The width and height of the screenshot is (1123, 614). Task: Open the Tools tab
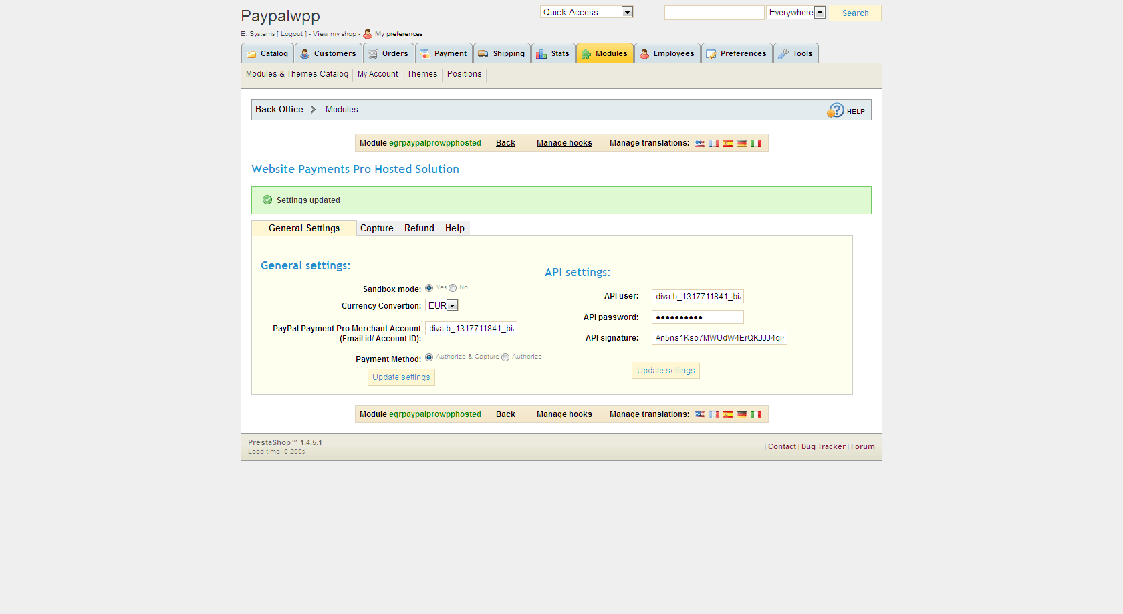[x=796, y=53]
